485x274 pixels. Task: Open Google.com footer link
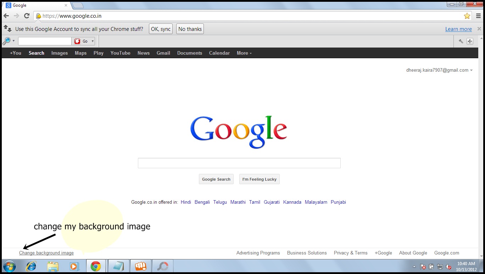click(447, 253)
